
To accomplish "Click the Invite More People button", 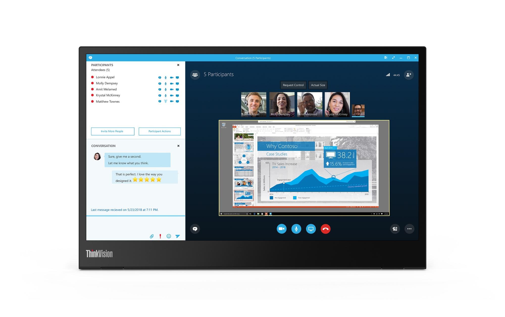I will point(112,131).
